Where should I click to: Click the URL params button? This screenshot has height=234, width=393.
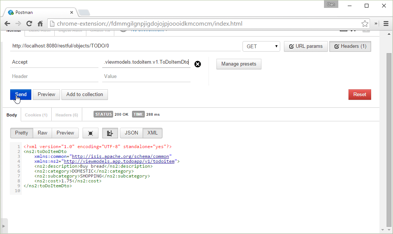coord(306,46)
